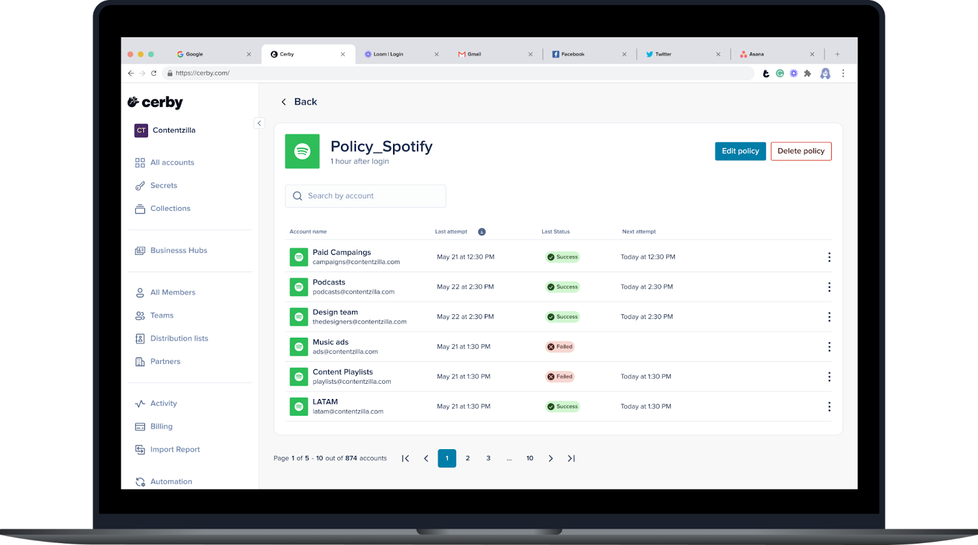Open options menu for LATAM row
The image size is (978, 545).
829,407
